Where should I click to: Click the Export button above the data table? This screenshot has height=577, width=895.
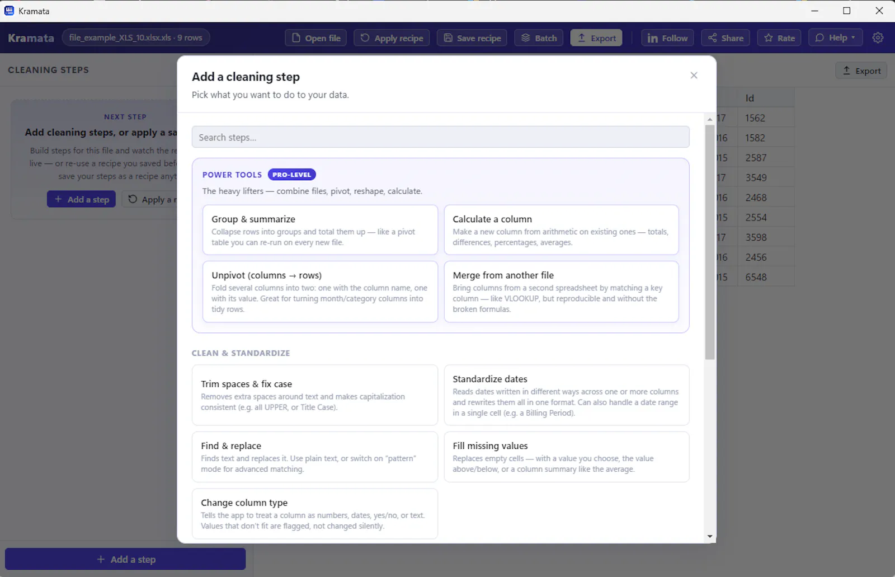(861, 71)
